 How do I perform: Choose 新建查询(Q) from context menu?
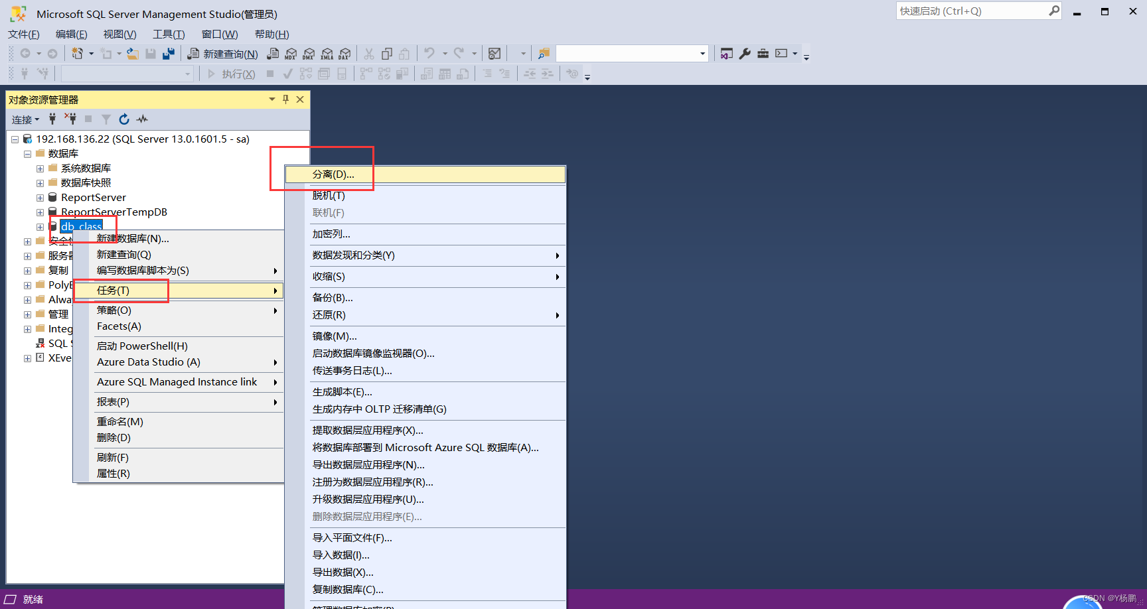(x=179, y=255)
